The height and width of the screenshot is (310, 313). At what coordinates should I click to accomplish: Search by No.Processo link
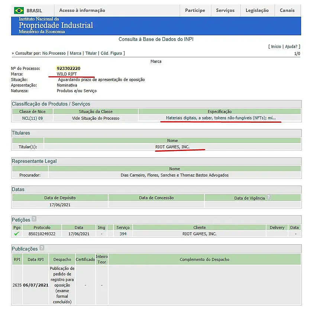click(54, 53)
